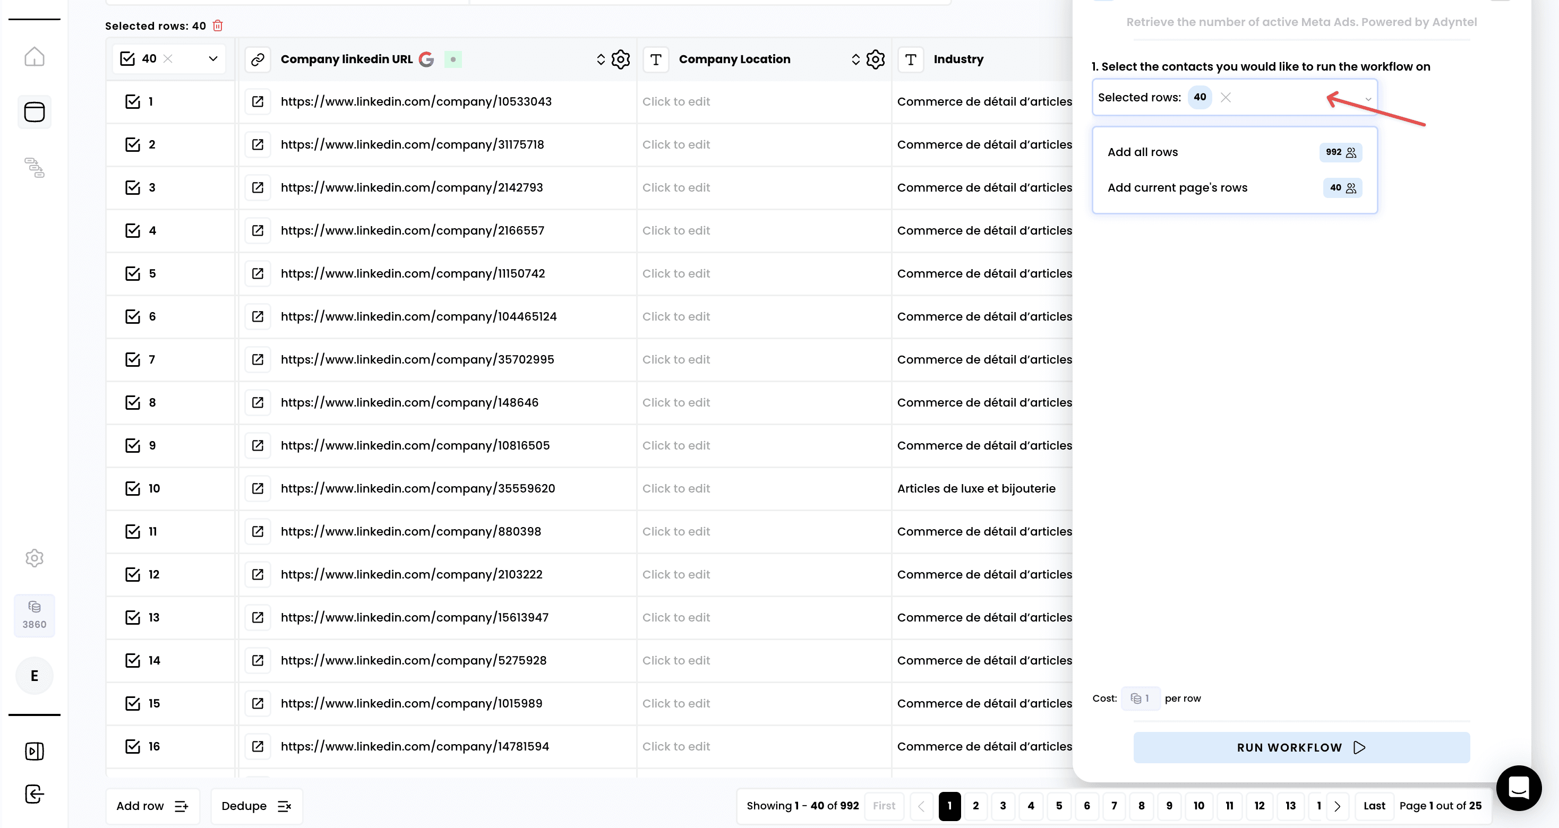Go to page 5 in pagination
The width and height of the screenshot is (1559, 828).
tap(1058, 806)
